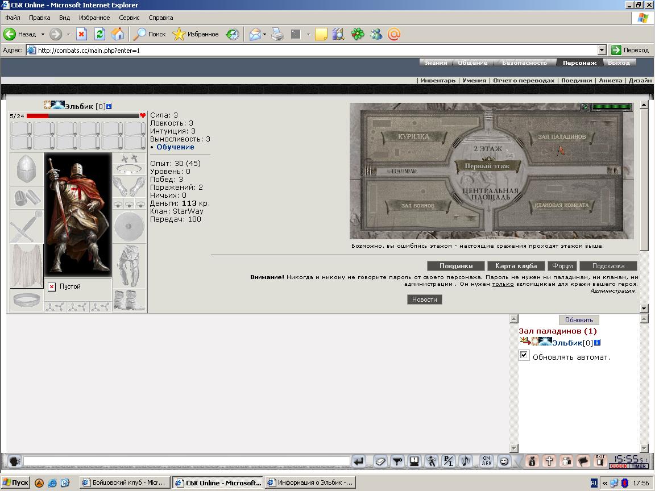Image resolution: width=655 pixels, height=491 pixels.
Task: Click the flag icon in bottom bar
Action: tap(583, 461)
